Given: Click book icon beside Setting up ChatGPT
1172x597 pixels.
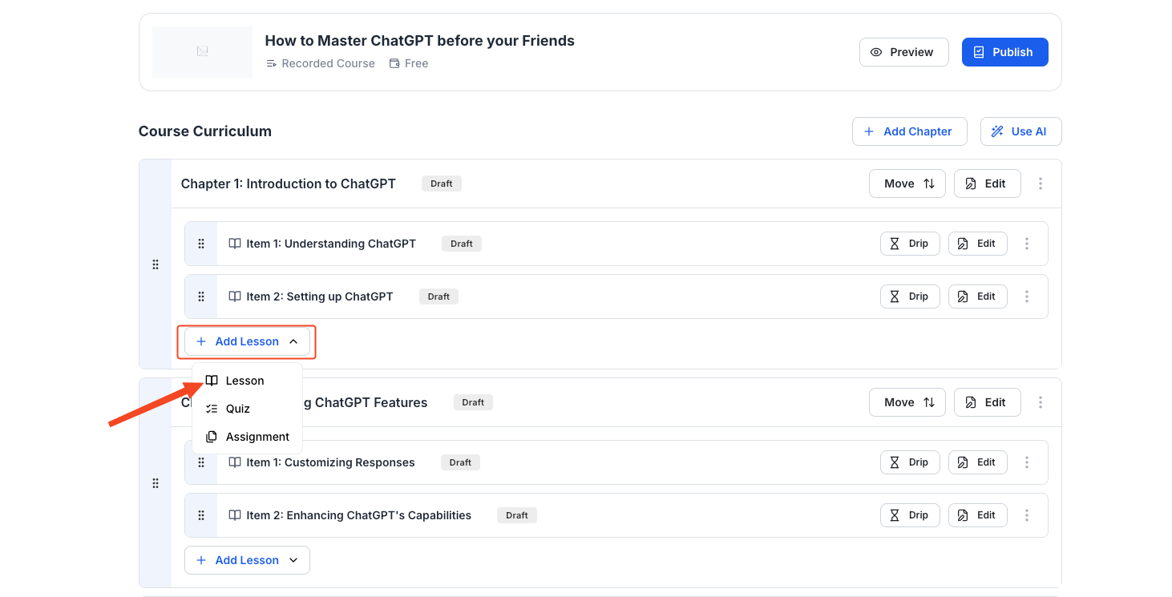Looking at the screenshot, I should [235, 296].
